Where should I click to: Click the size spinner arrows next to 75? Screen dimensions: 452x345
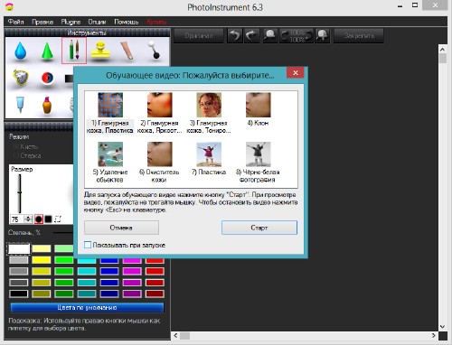click(28, 219)
